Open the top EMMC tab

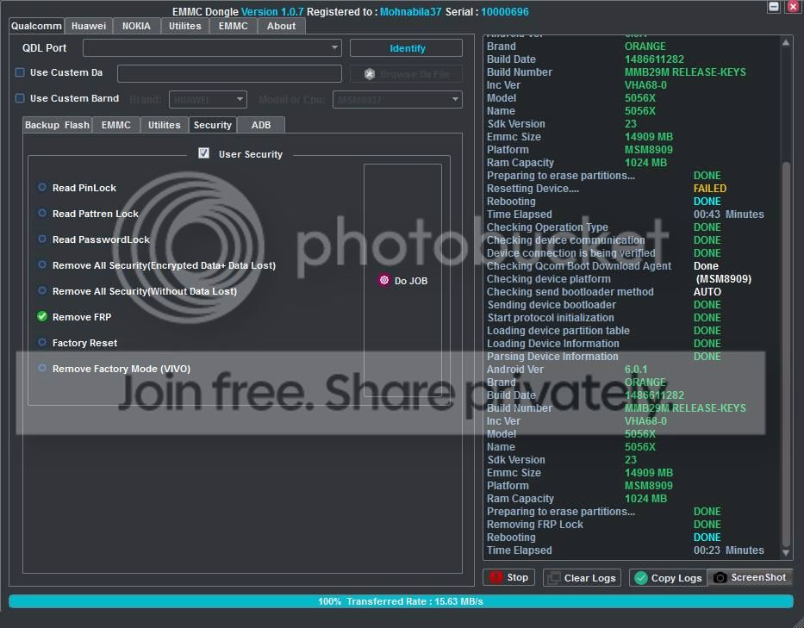click(x=233, y=26)
